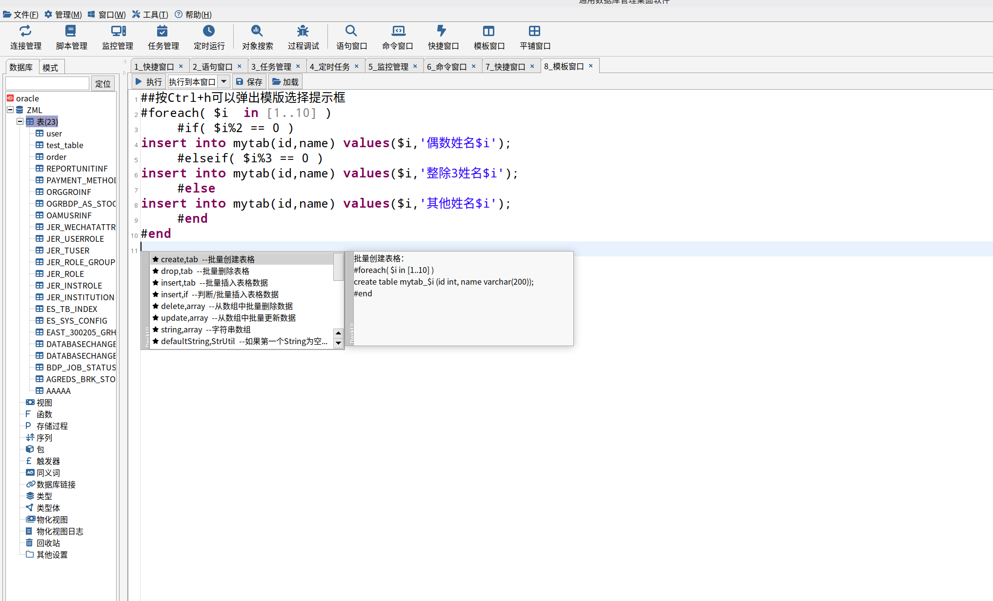
Task: Select the insert,if template entry
Action: pos(220,294)
